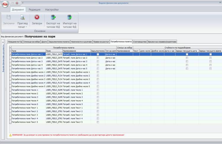Click the Запомни save icon
Screen dimensions: 222x144
[9, 17]
